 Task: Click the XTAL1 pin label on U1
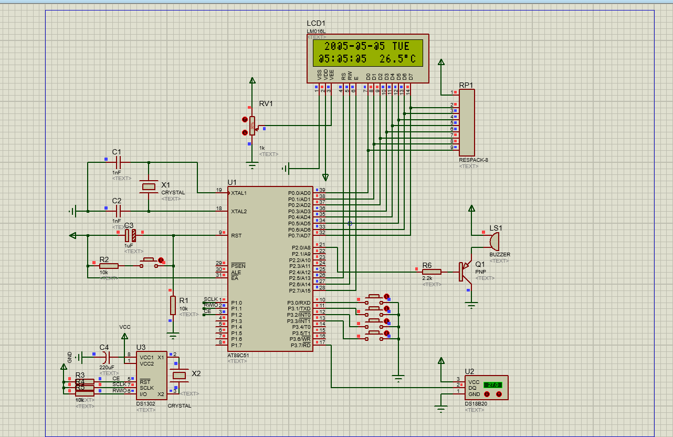click(x=239, y=193)
